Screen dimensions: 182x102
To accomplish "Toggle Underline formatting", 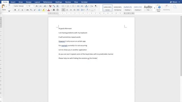I will pos(22,10).
